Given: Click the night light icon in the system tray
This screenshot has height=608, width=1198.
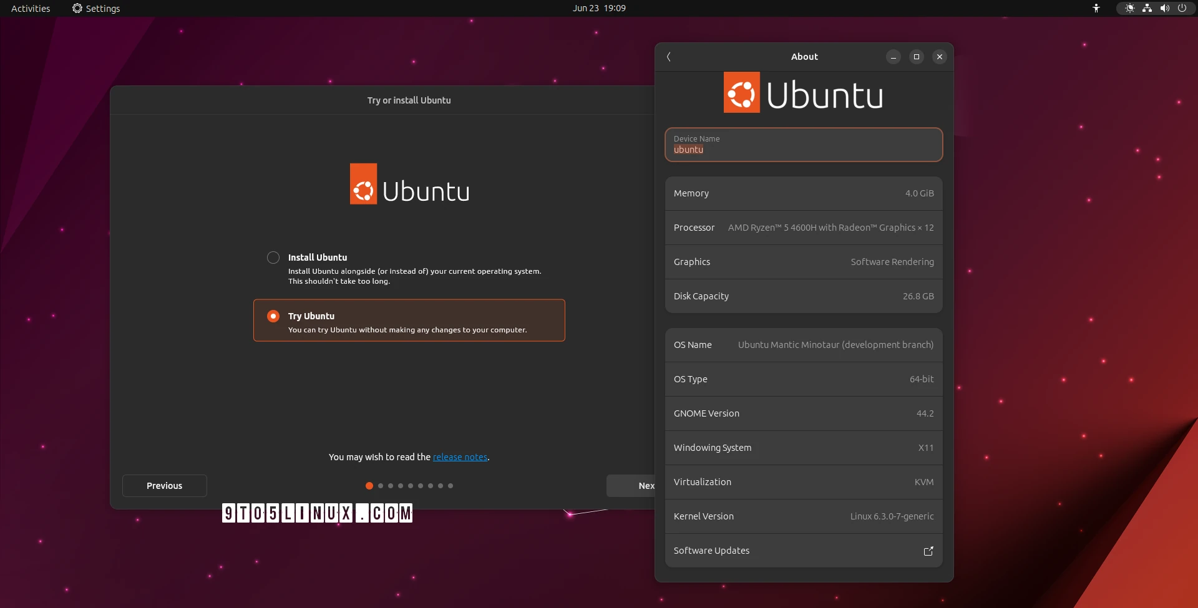Looking at the screenshot, I should click(x=1129, y=8).
